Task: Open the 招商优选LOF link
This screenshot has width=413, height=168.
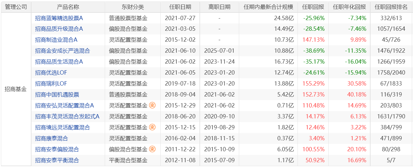Action: pyautogui.click(x=51, y=73)
